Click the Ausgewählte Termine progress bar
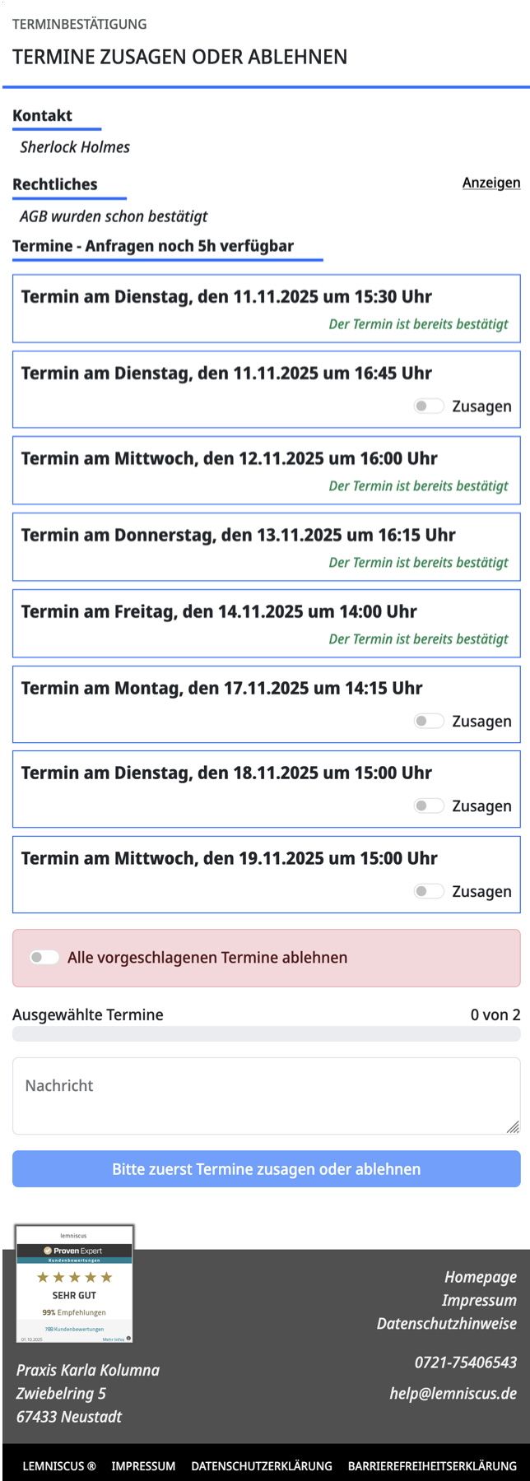Image resolution: width=530 pixels, height=1481 pixels. point(266,1034)
